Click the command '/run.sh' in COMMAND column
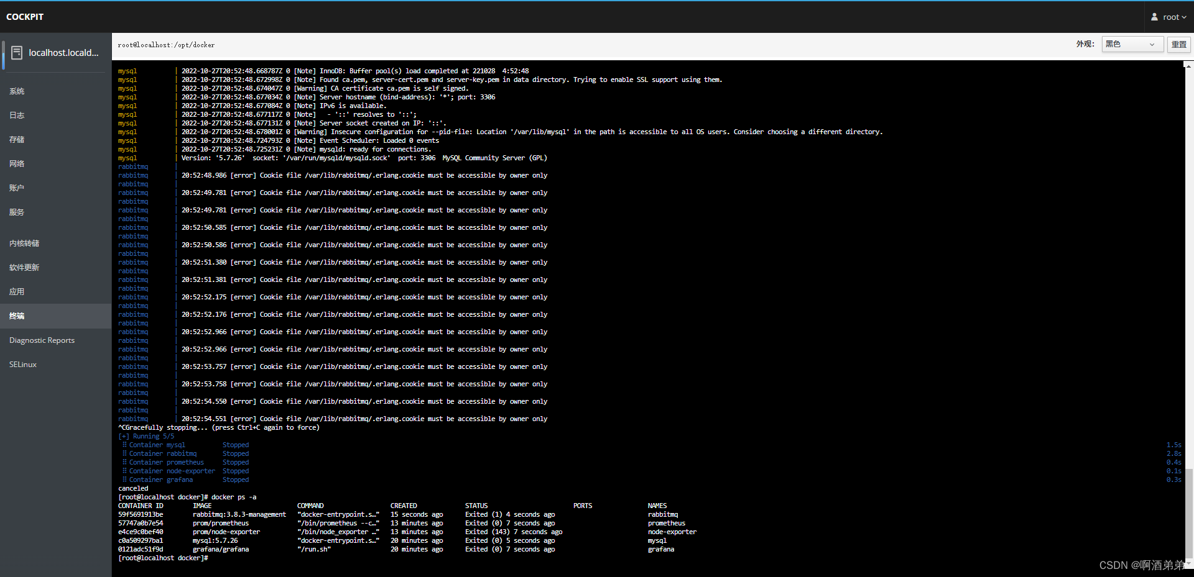 314,549
